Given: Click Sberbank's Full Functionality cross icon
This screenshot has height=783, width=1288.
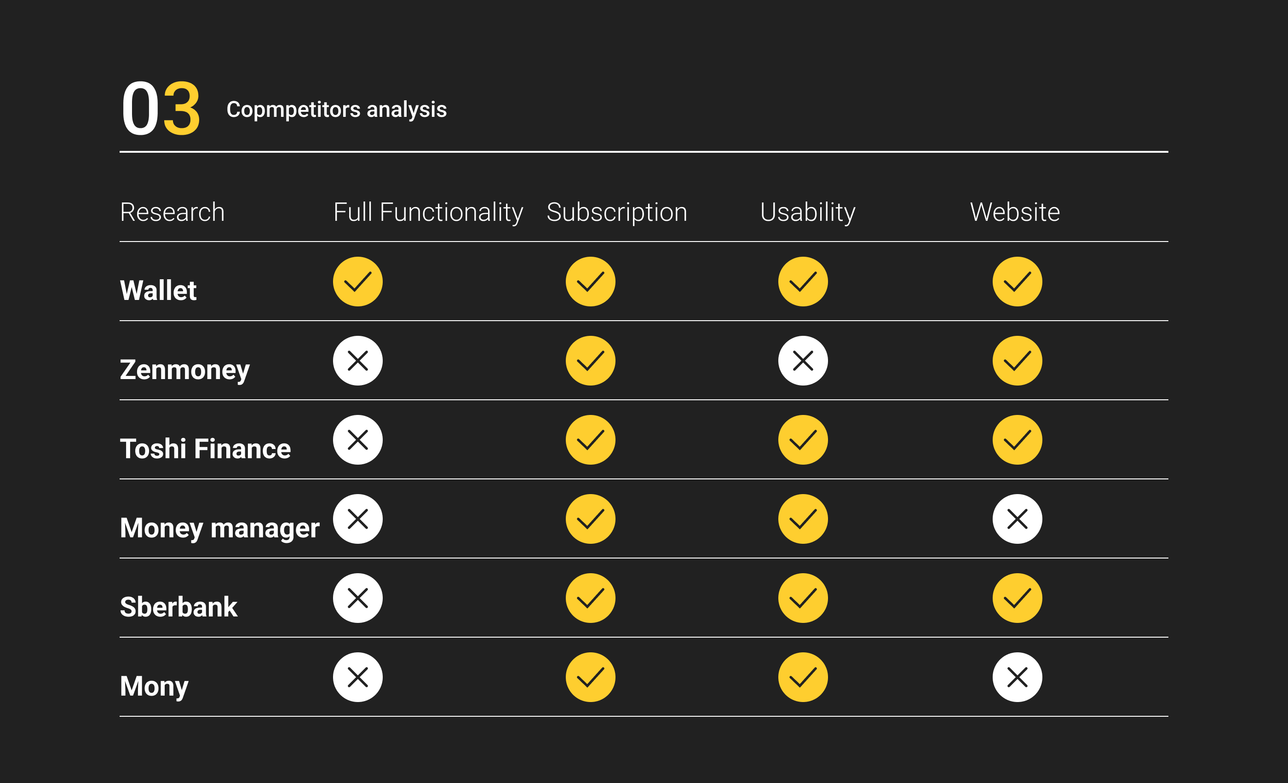Looking at the screenshot, I should (x=357, y=598).
